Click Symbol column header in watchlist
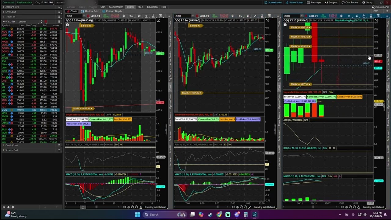 coord(5,25)
